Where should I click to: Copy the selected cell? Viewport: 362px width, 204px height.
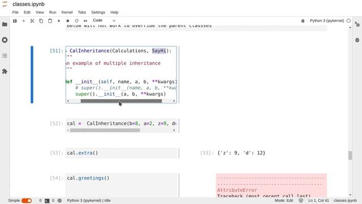(41, 21)
